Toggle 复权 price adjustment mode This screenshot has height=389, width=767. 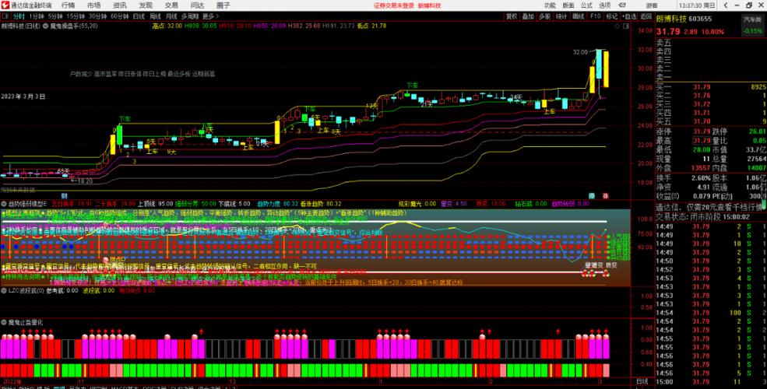(x=512, y=16)
